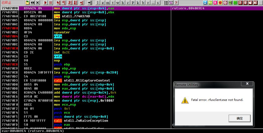Open Patches window with the P button

point(133,3)
